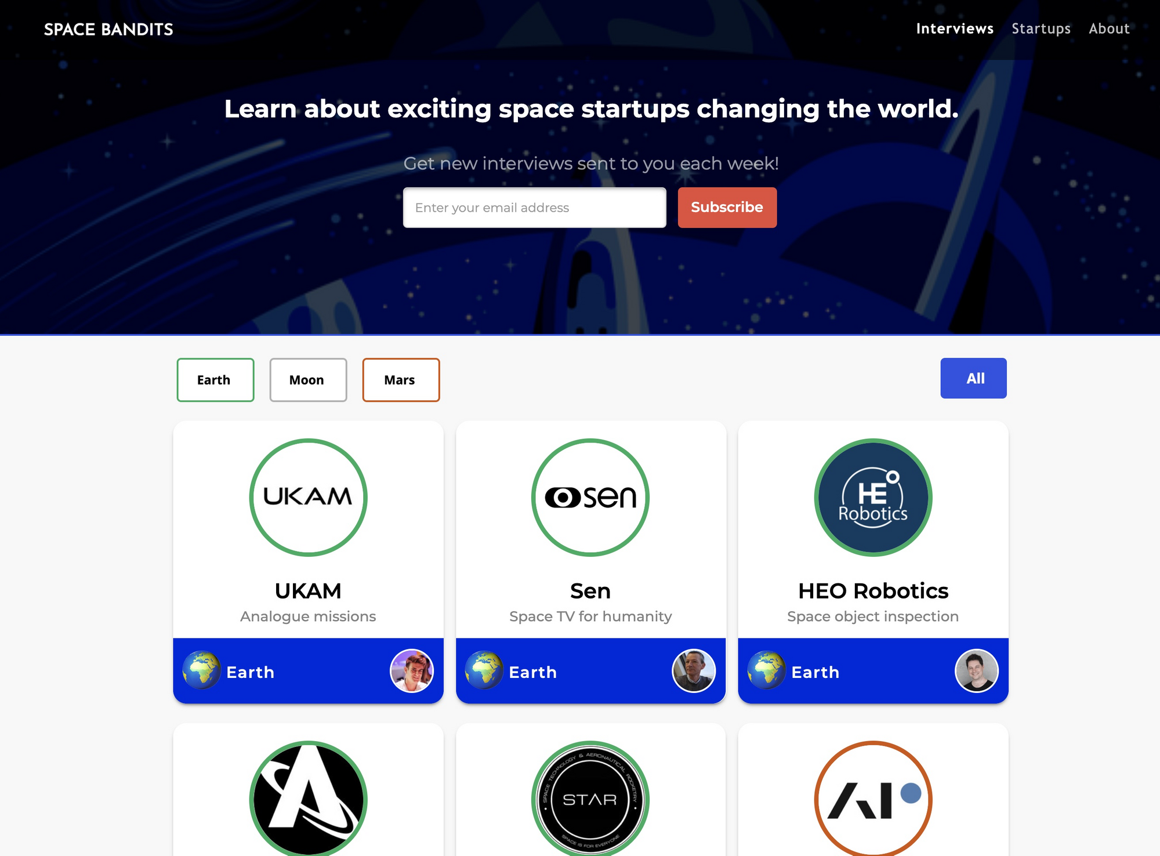Image resolution: width=1160 pixels, height=856 pixels.
Task: Select the STAR rocketry logo
Action: (590, 799)
